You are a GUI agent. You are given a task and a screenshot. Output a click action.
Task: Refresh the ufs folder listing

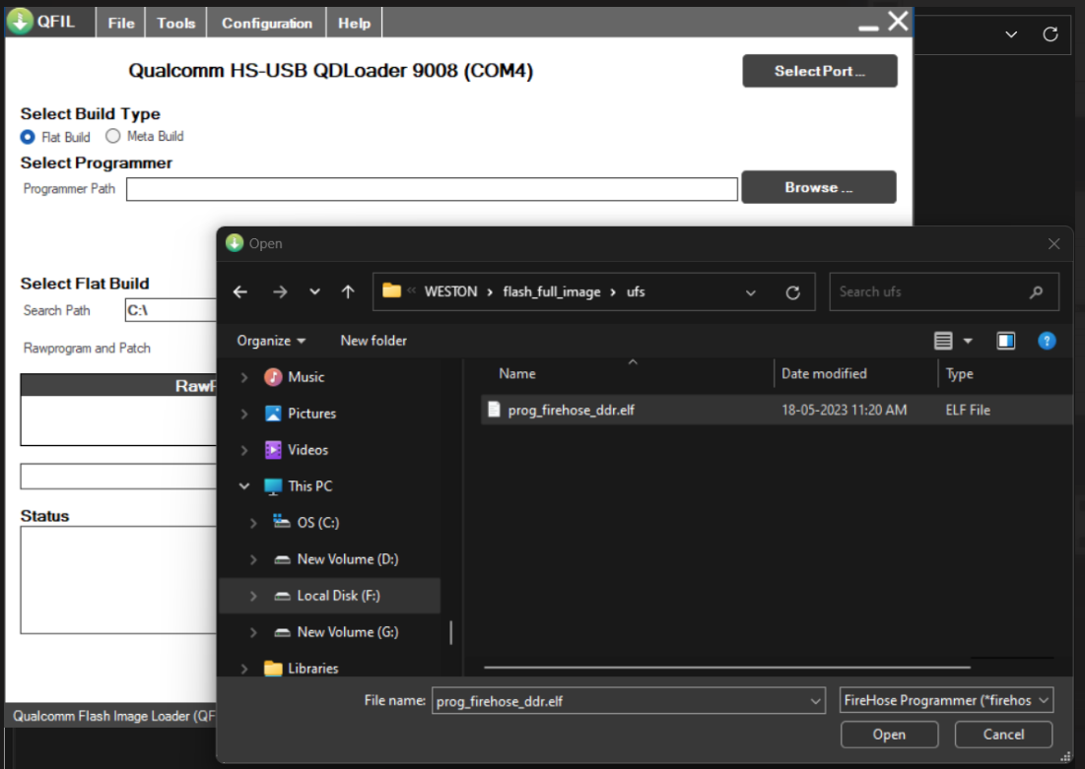[x=792, y=292]
